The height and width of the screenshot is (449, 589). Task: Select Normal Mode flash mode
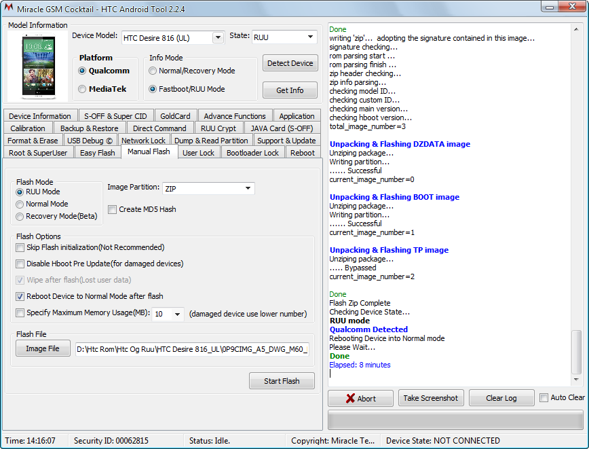20,204
